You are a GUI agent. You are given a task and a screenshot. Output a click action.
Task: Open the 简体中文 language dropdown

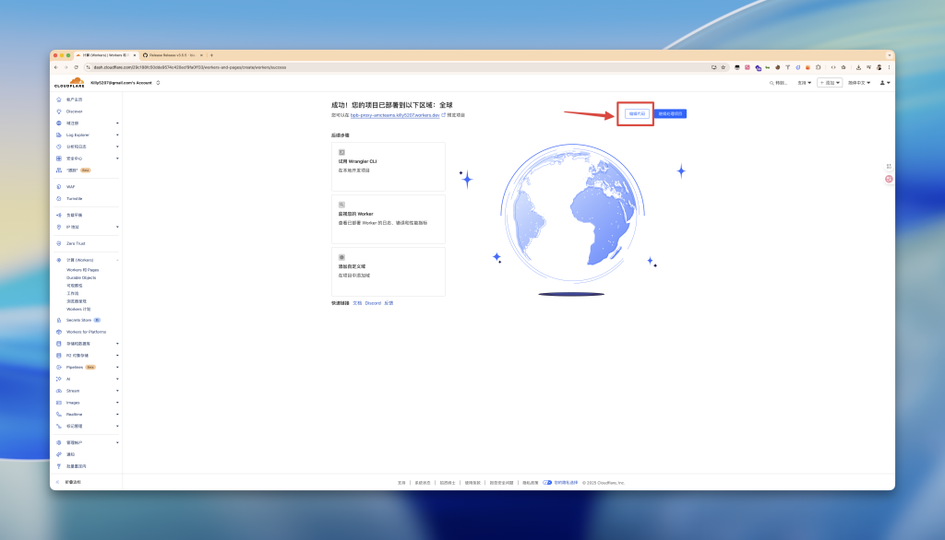tap(861, 83)
